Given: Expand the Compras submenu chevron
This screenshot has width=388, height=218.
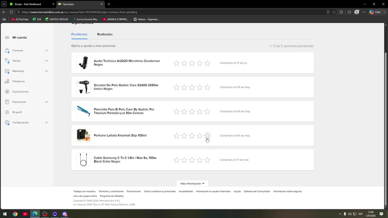Looking at the screenshot, I should click(46, 51).
